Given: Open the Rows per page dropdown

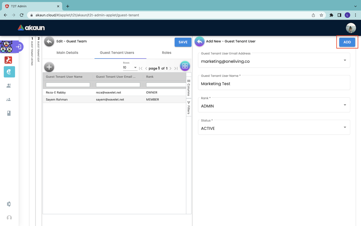Looking at the screenshot, I should click(130, 68).
